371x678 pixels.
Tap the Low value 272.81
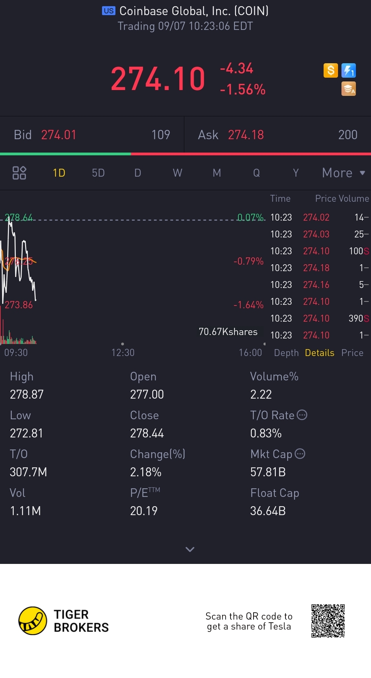point(26,433)
